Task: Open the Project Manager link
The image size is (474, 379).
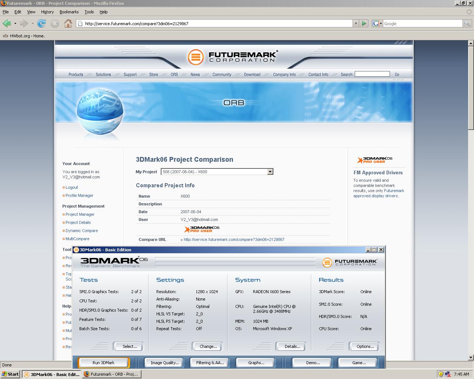Action: coord(80,214)
